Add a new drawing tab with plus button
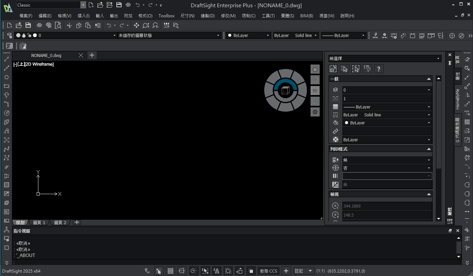The width and height of the screenshot is (473, 276). coord(92,55)
